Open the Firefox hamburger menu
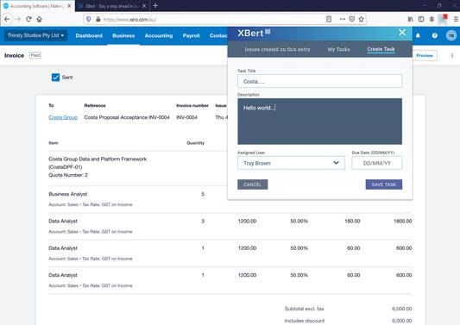This screenshot has width=460, height=325. pos(457,19)
